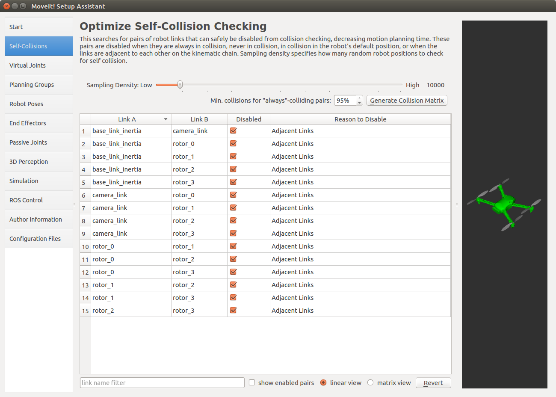
Task: Toggle Disabled checkbox in row 14
Action: pos(233,298)
